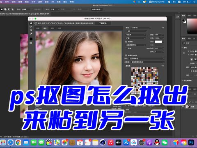Open Photoshop from the Dock
Image resolution: width=197 pixels, height=148 pixels.
[191, 143]
